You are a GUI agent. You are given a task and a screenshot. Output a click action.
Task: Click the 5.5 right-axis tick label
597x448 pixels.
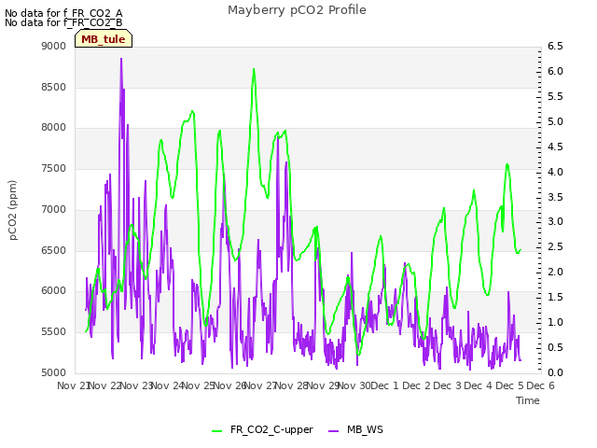click(555, 96)
